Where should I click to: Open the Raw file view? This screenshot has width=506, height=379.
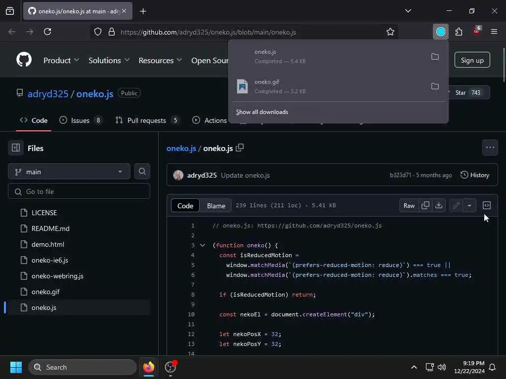pyautogui.click(x=409, y=205)
